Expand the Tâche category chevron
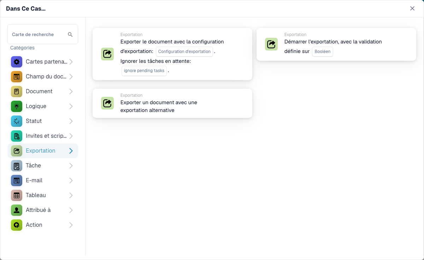Image resolution: width=424 pixels, height=260 pixels. tap(71, 166)
